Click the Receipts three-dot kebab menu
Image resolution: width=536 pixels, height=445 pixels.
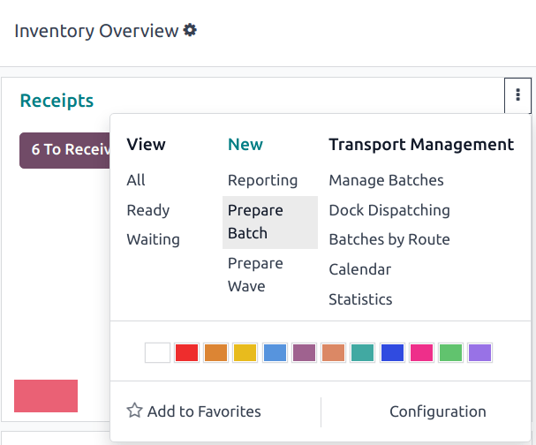(518, 95)
